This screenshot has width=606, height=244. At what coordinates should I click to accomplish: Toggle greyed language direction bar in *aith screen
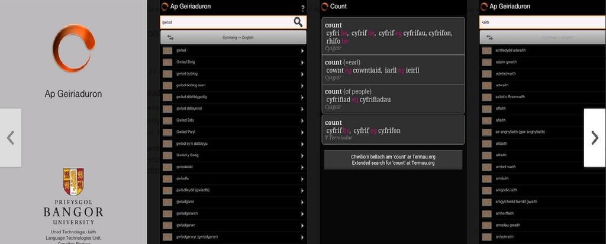point(543,38)
